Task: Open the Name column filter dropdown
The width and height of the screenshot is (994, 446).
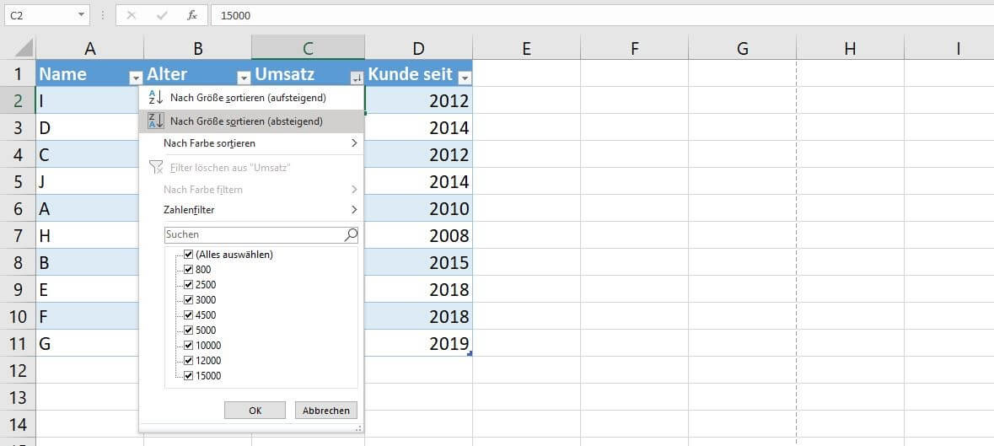Action: (x=136, y=78)
